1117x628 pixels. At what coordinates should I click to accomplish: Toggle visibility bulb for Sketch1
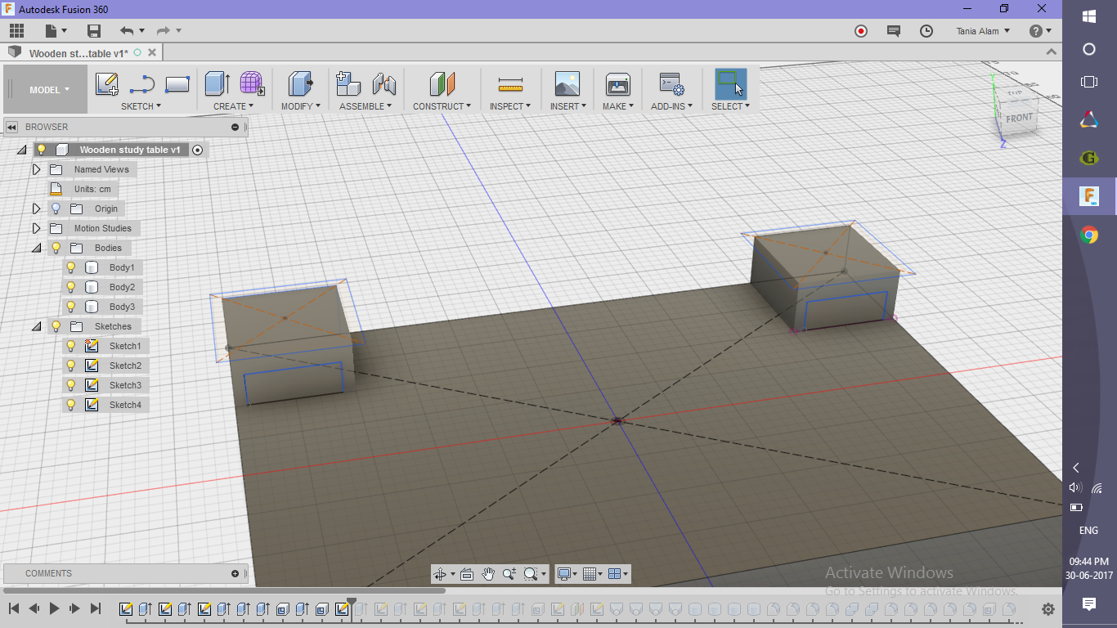point(71,346)
